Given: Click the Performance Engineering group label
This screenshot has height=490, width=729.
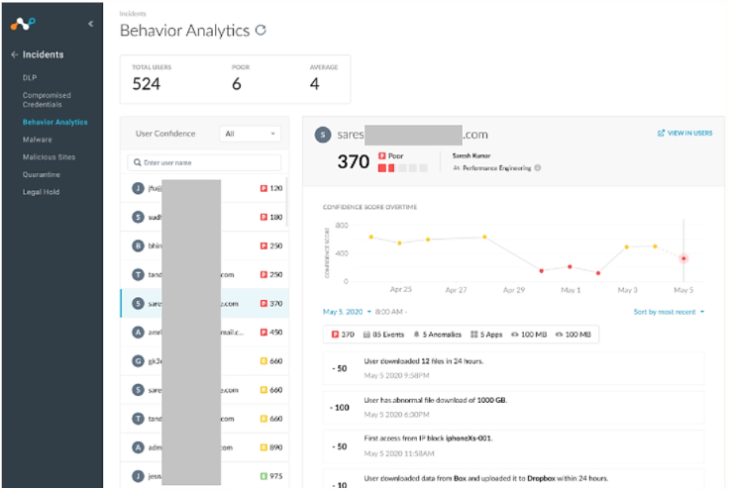Looking at the screenshot, I should pyautogui.click(x=496, y=168).
